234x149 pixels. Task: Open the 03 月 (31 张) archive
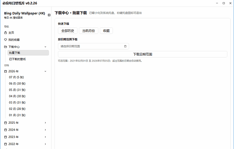(x=28, y=103)
